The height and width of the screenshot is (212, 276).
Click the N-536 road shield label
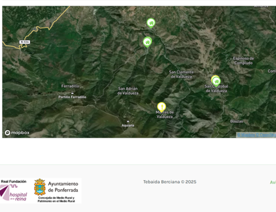click(x=24, y=42)
